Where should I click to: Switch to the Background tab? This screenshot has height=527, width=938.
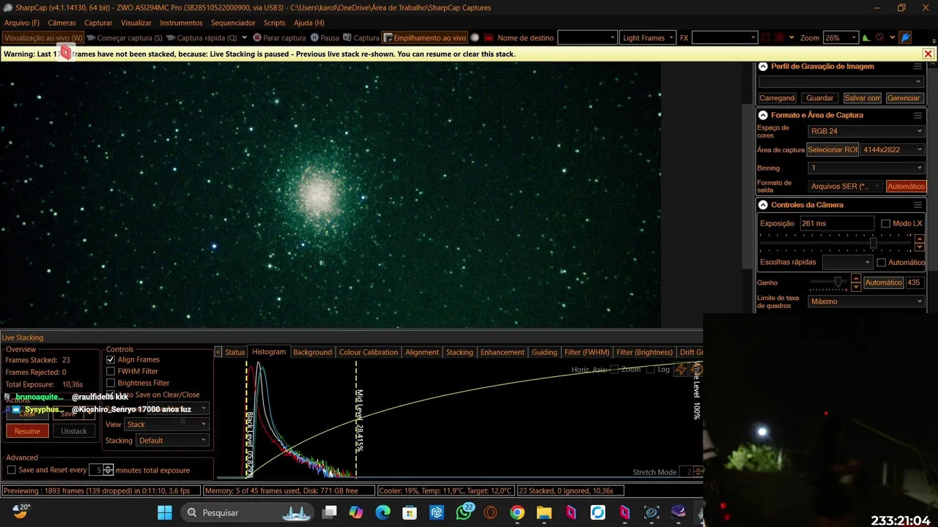(x=312, y=353)
